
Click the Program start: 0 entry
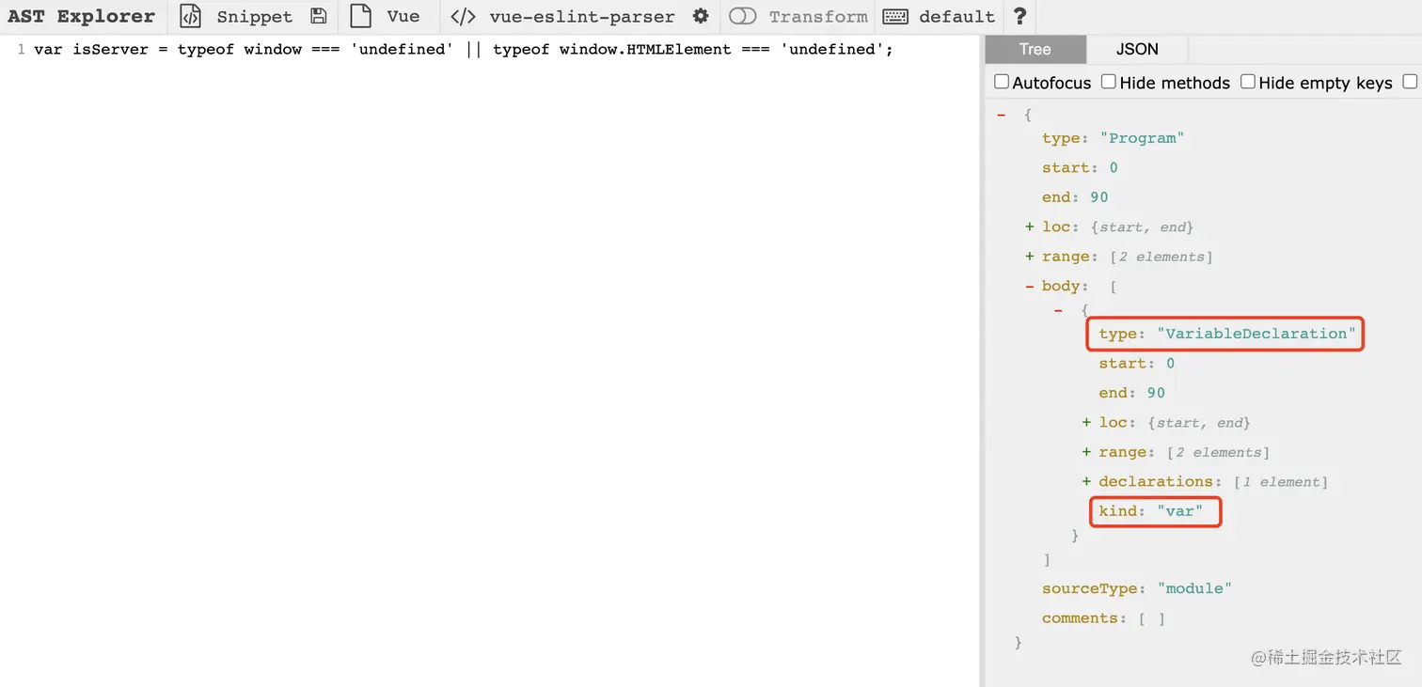click(1080, 167)
